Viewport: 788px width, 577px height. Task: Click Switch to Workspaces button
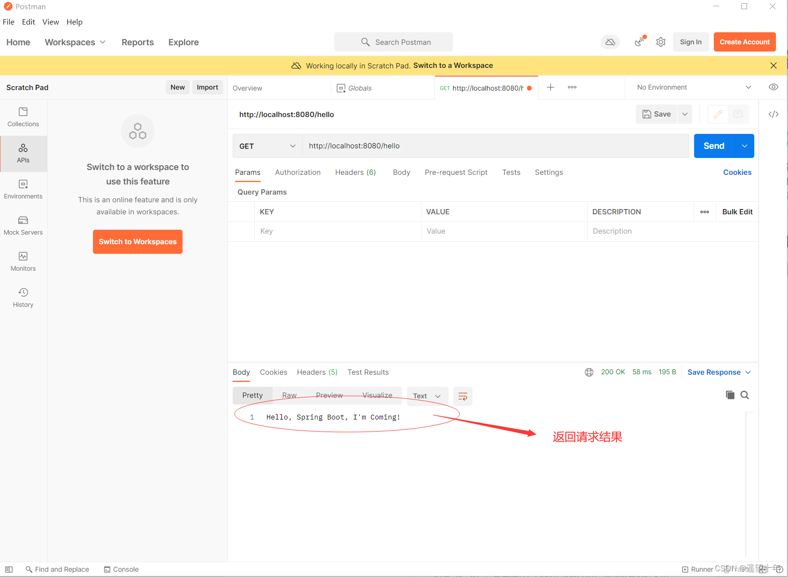pyautogui.click(x=138, y=242)
